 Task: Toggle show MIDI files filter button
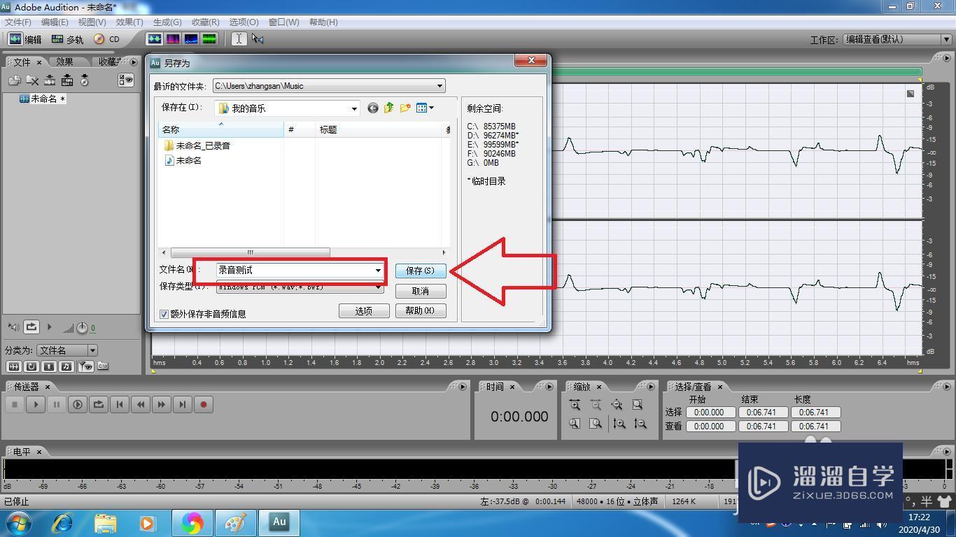pos(66,366)
